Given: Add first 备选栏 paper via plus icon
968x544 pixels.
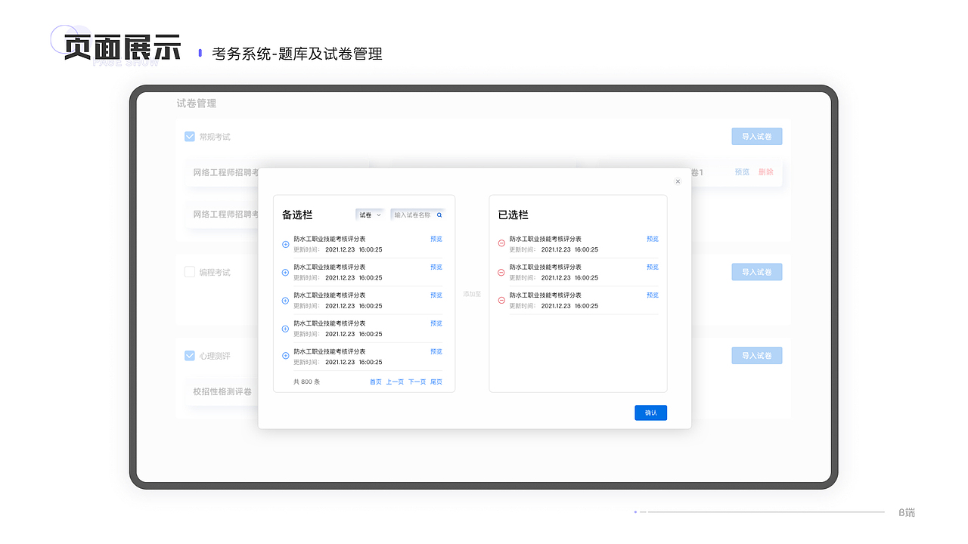Looking at the screenshot, I should (x=285, y=244).
